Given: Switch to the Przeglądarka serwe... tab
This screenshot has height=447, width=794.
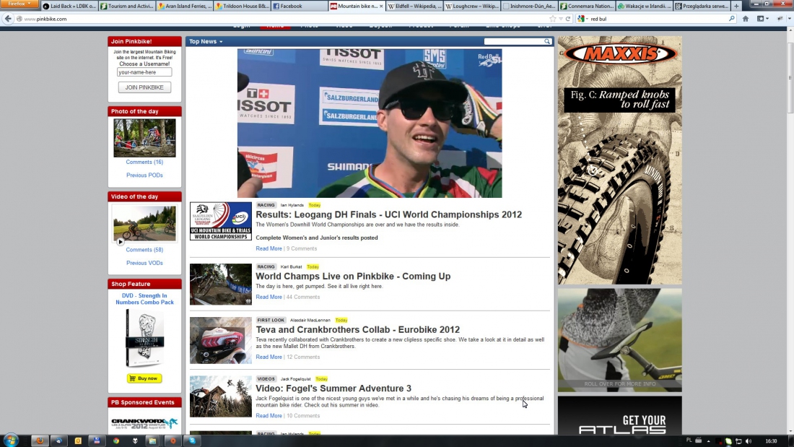Looking at the screenshot, I should 702,6.
